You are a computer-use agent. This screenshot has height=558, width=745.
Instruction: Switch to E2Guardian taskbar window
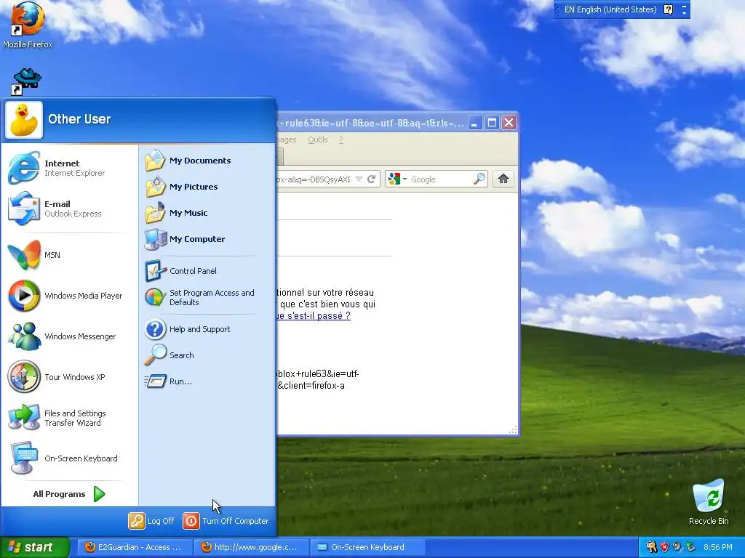(135, 547)
